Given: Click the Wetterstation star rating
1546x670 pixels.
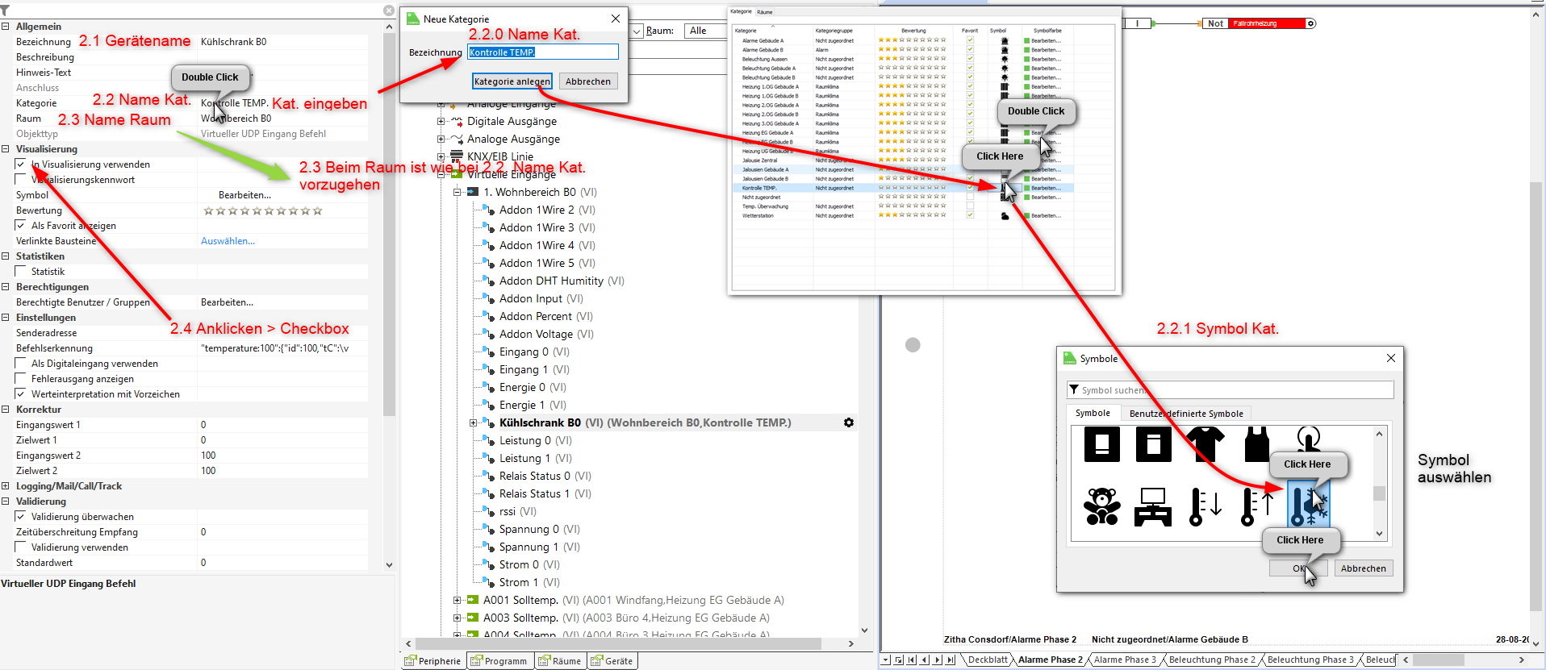Looking at the screenshot, I should click(912, 215).
